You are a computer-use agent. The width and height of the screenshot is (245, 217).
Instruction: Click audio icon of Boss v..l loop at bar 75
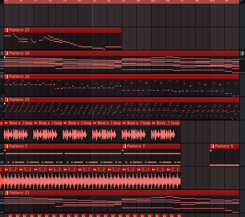click(x=7, y=123)
